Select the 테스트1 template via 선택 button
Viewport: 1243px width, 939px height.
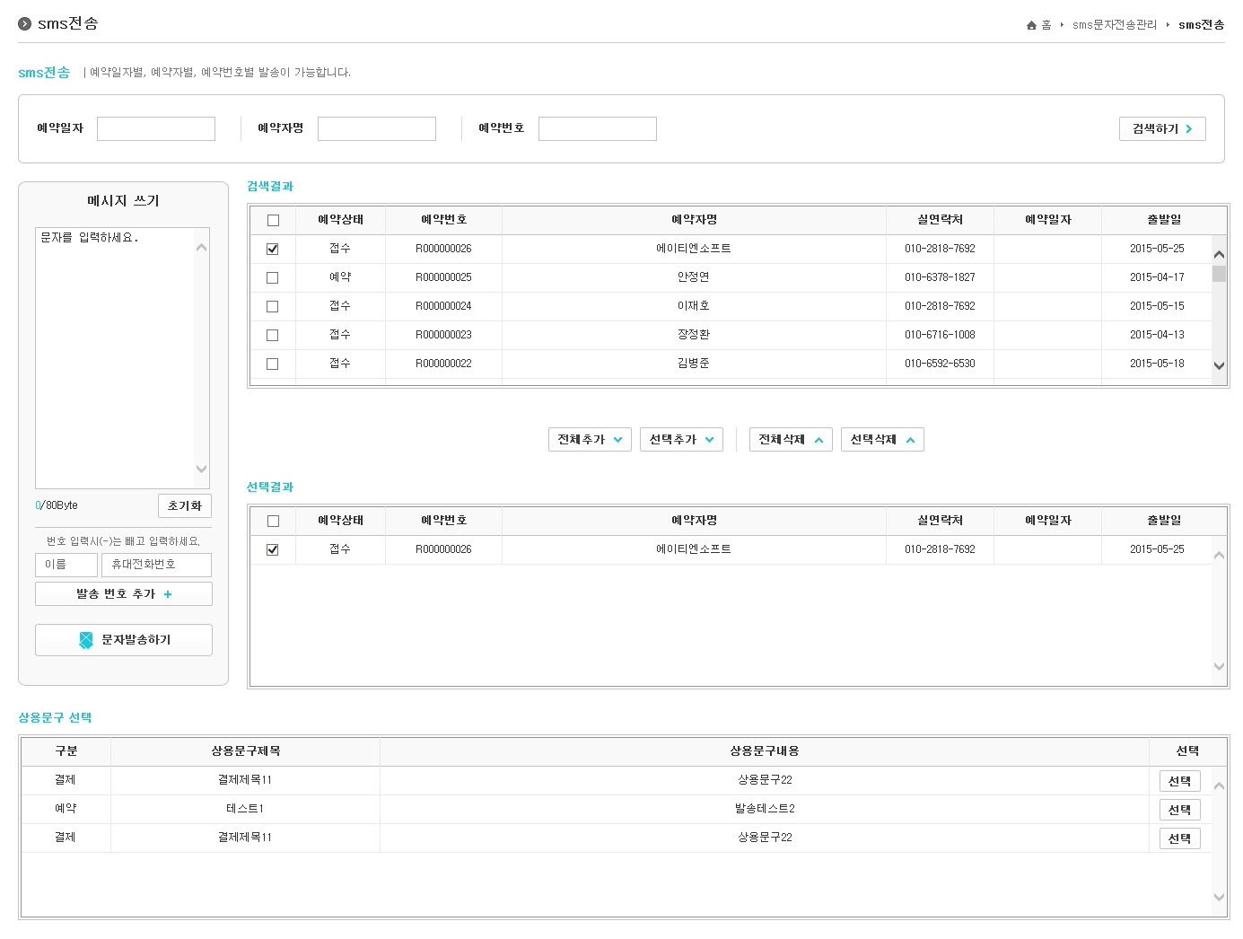[x=1179, y=810]
